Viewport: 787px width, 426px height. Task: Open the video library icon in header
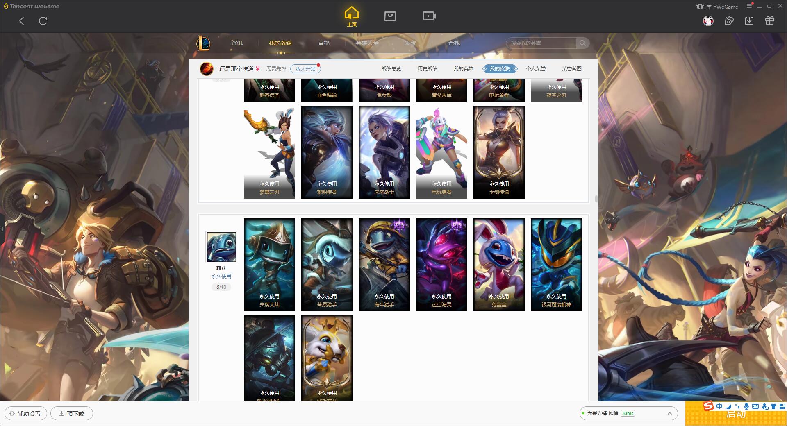tap(429, 16)
